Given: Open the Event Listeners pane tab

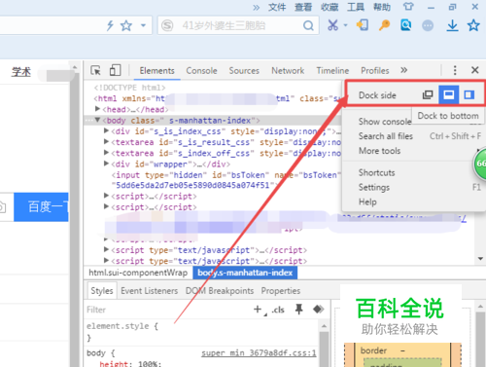Looking at the screenshot, I should [150, 291].
